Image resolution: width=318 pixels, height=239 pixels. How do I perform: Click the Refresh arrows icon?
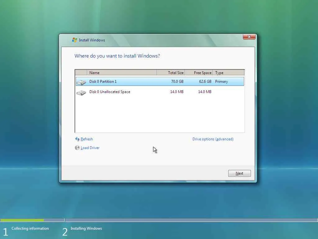tap(77, 139)
